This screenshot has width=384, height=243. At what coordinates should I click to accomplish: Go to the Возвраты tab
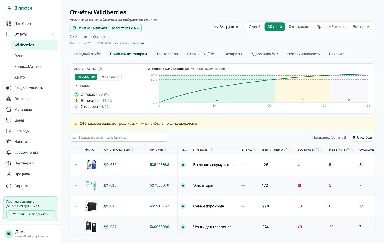(x=233, y=54)
